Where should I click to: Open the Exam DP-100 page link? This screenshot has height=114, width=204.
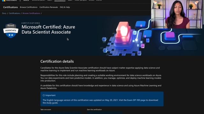tap(136, 100)
